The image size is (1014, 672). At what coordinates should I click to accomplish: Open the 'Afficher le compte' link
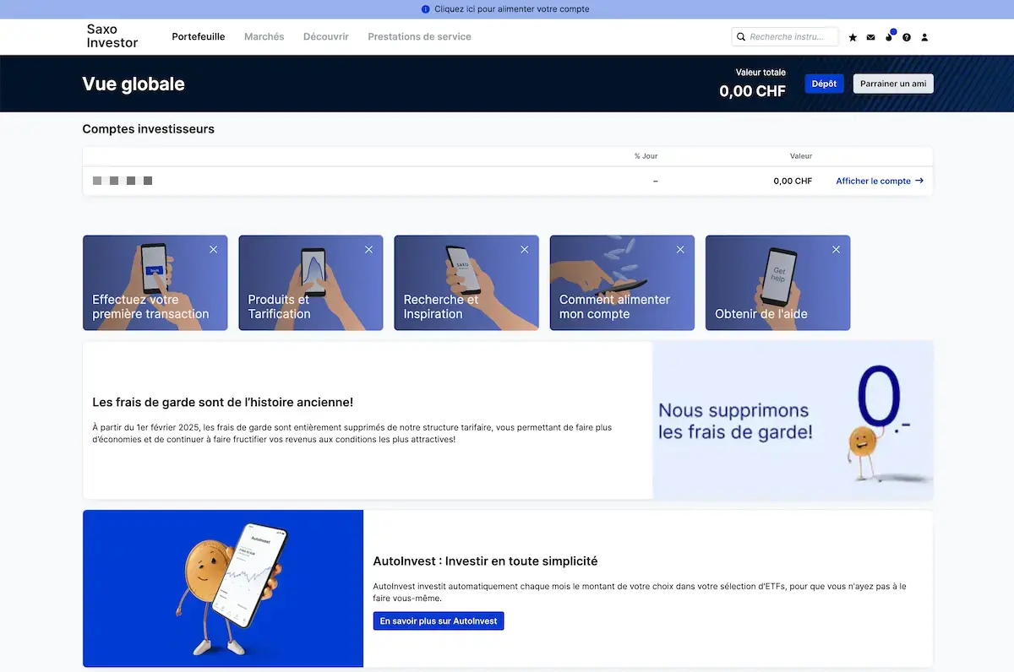click(880, 181)
